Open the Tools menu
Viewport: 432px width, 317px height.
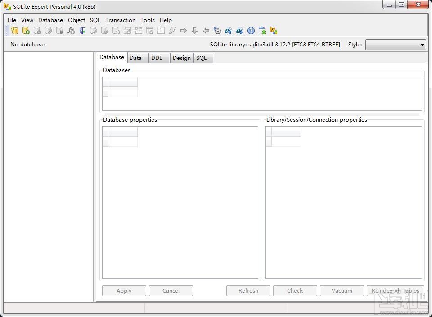148,20
